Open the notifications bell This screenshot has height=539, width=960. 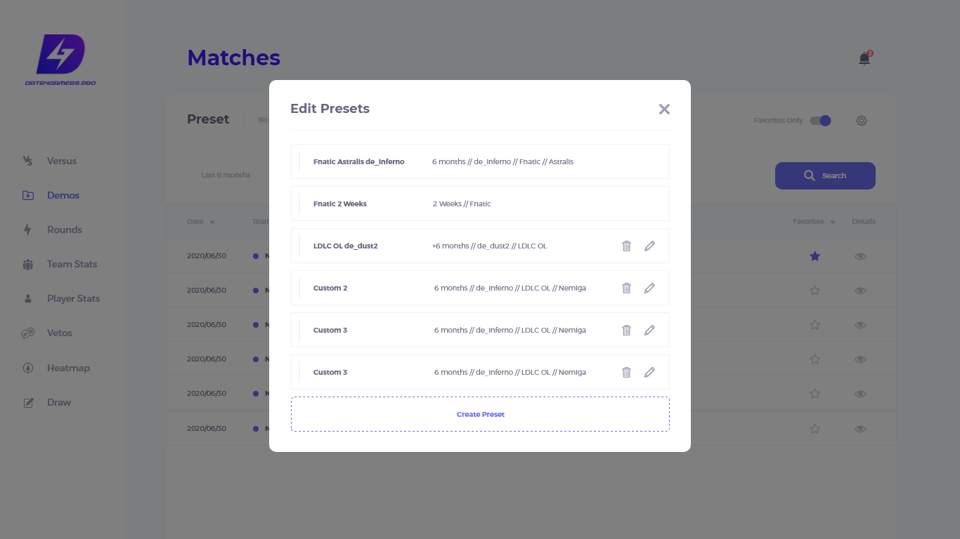864,59
